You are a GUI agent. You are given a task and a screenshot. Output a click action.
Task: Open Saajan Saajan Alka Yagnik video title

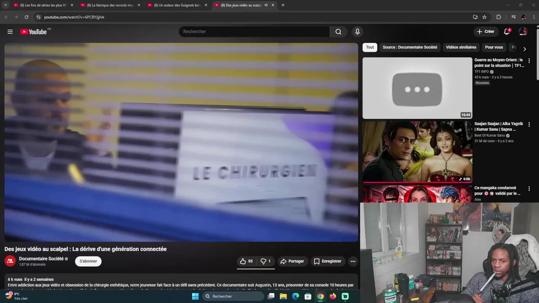point(499,127)
